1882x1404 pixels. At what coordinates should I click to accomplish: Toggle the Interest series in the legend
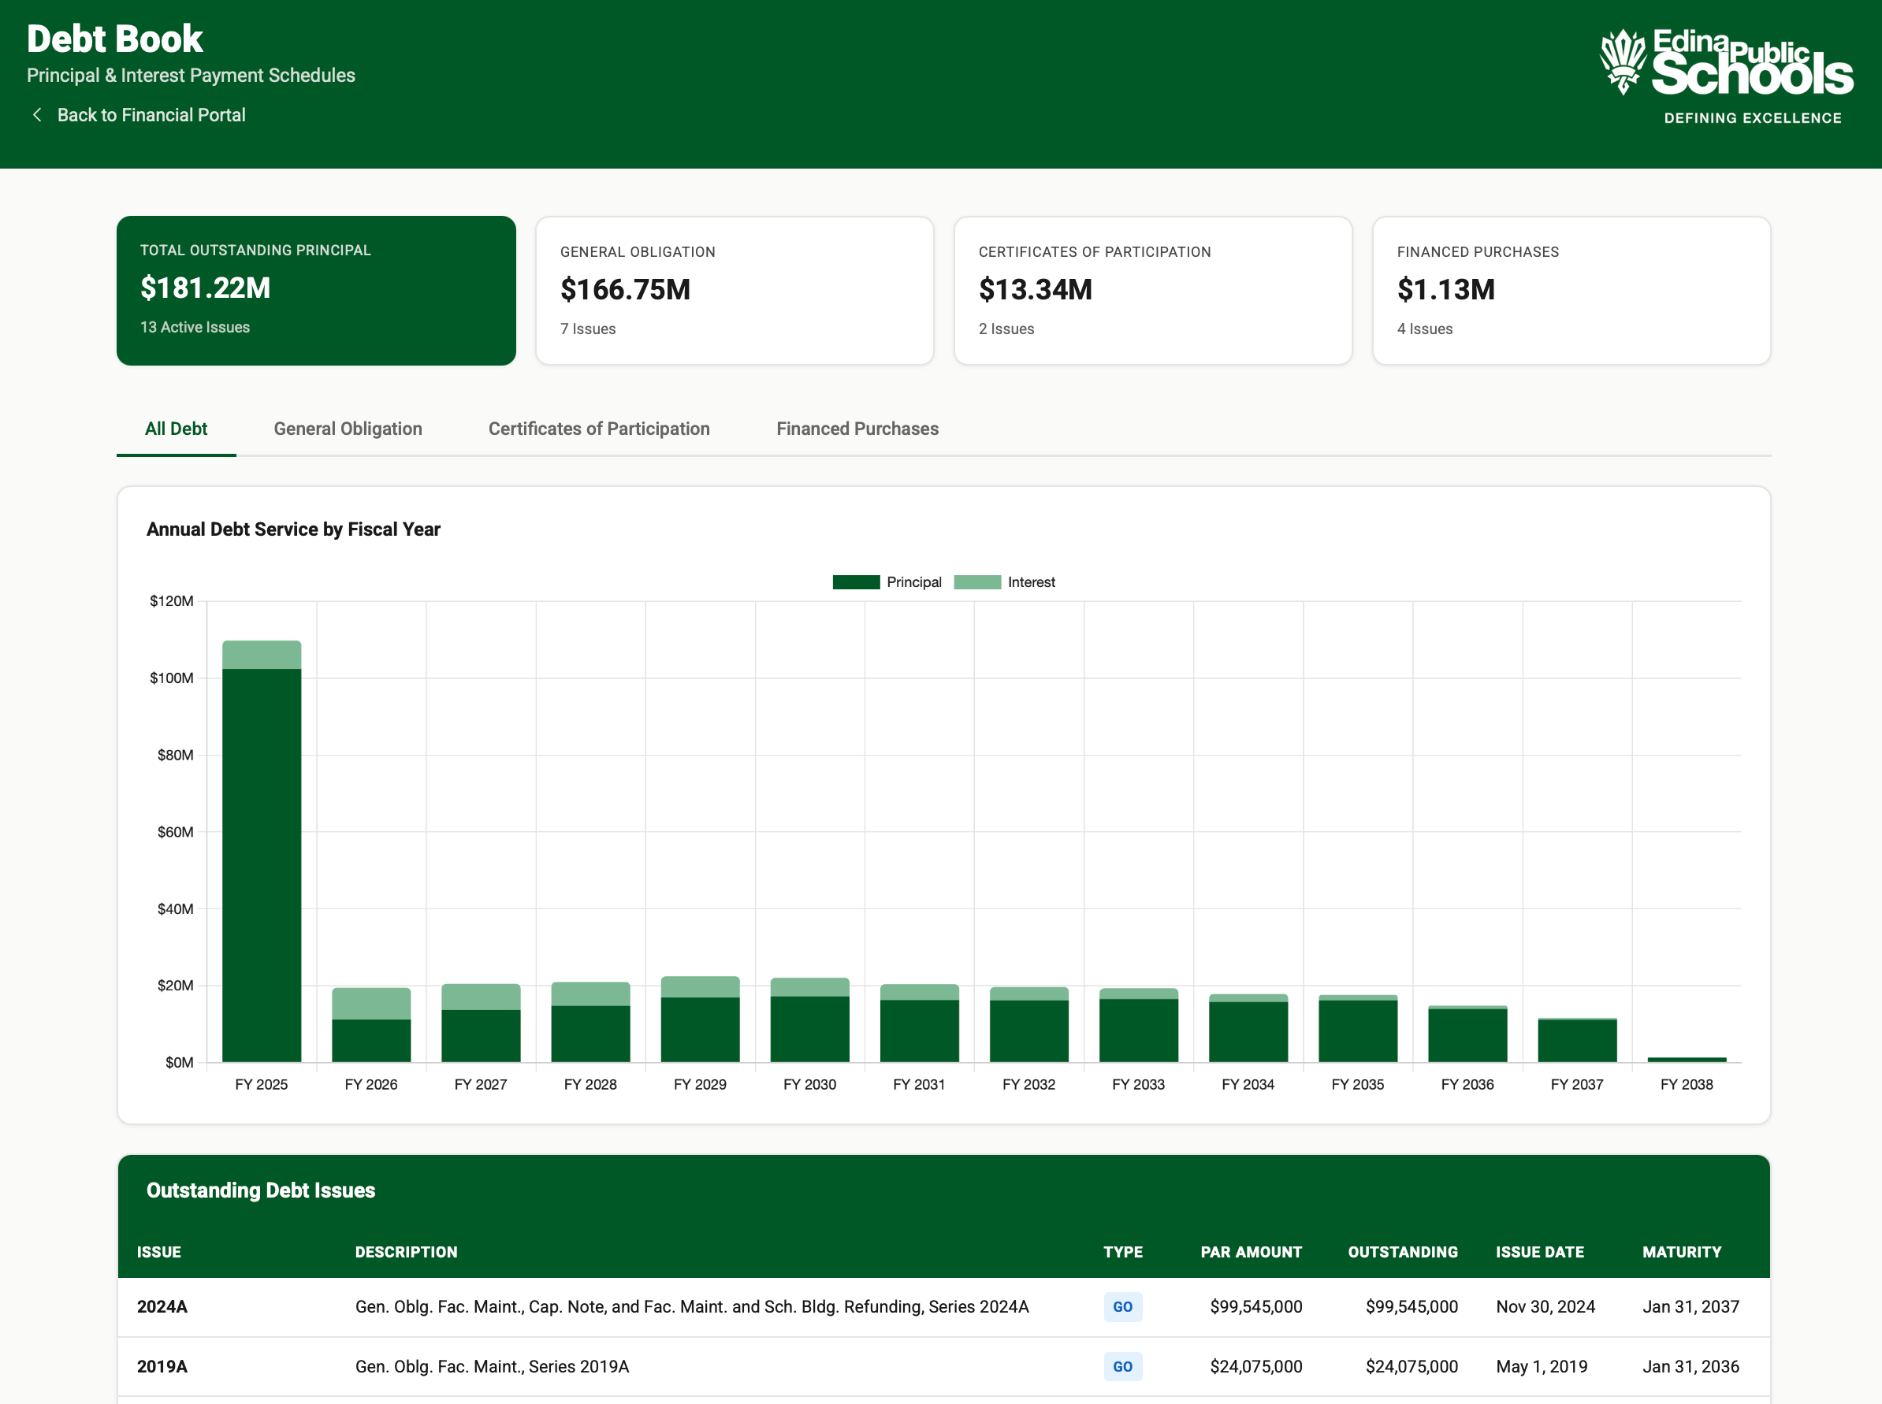tap(1012, 581)
